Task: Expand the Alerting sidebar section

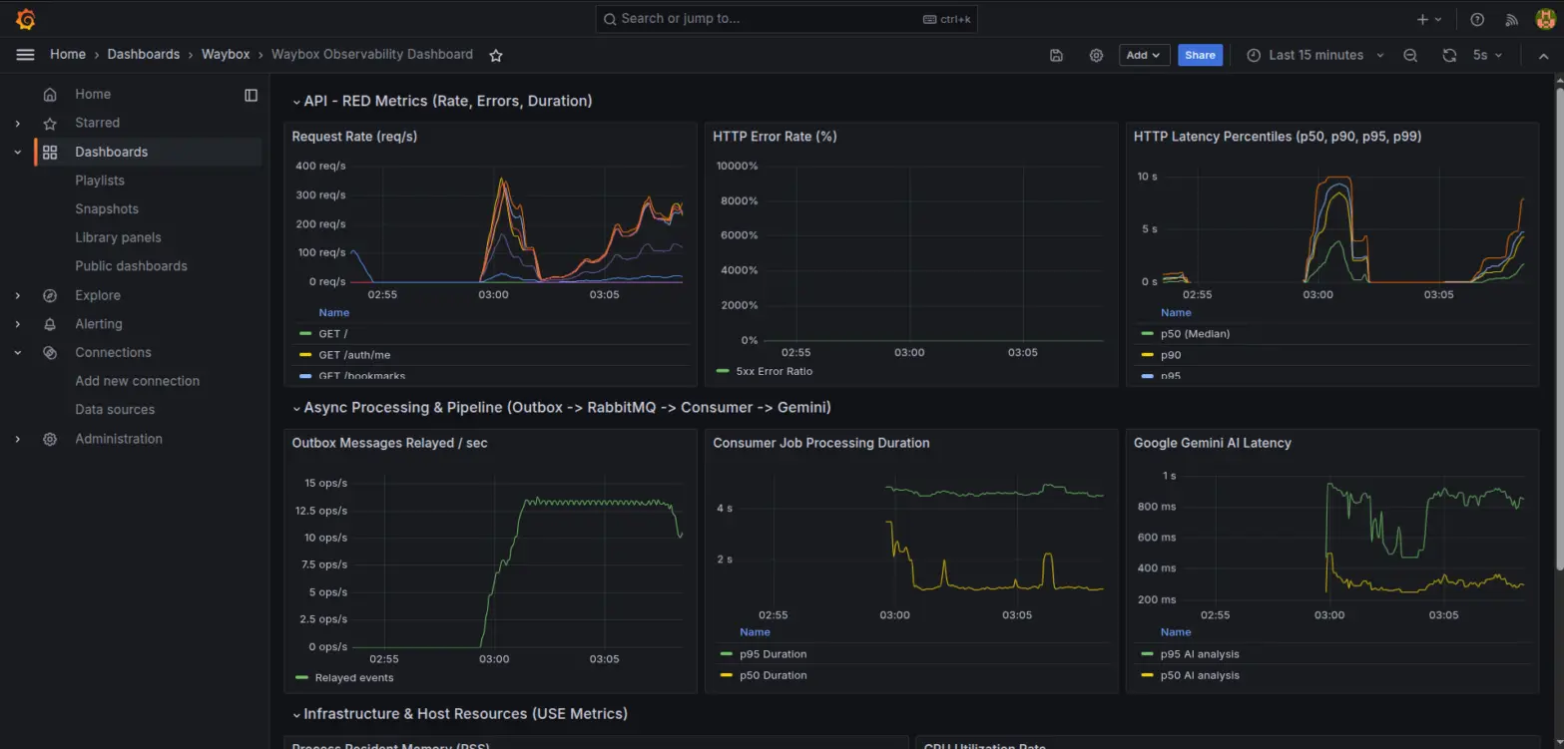Action: pyautogui.click(x=17, y=325)
